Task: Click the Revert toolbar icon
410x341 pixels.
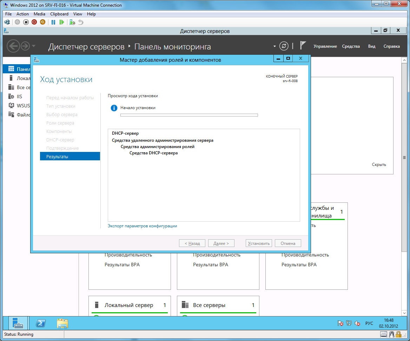Action: [81, 22]
